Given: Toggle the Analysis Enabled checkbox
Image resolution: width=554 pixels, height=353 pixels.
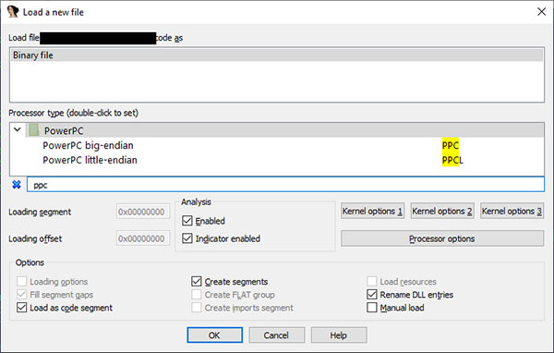Looking at the screenshot, I should pos(187,221).
